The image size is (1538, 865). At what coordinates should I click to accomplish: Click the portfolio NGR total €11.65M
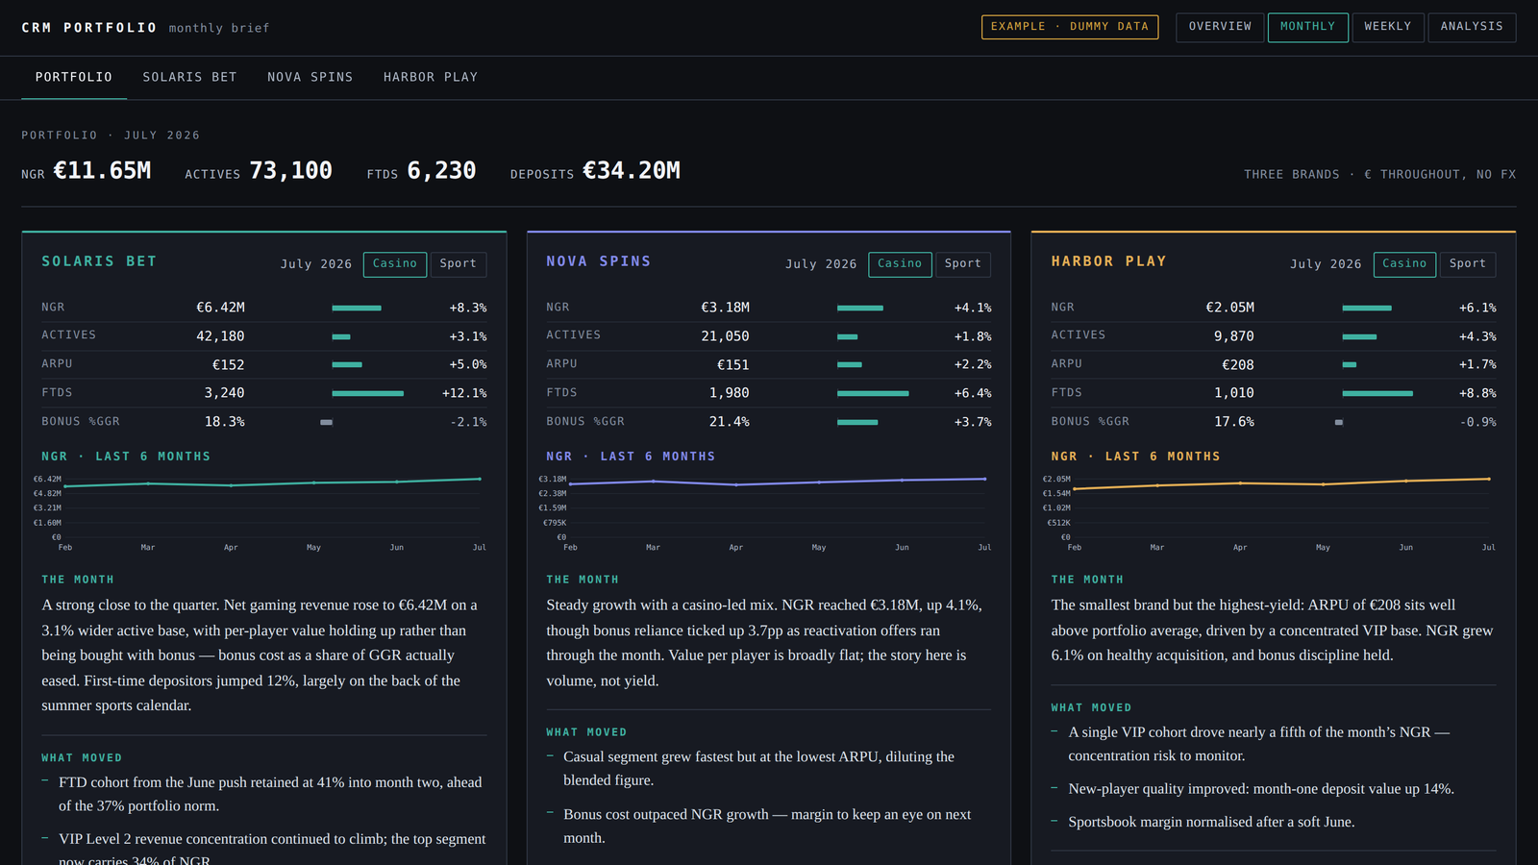[102, 171]
